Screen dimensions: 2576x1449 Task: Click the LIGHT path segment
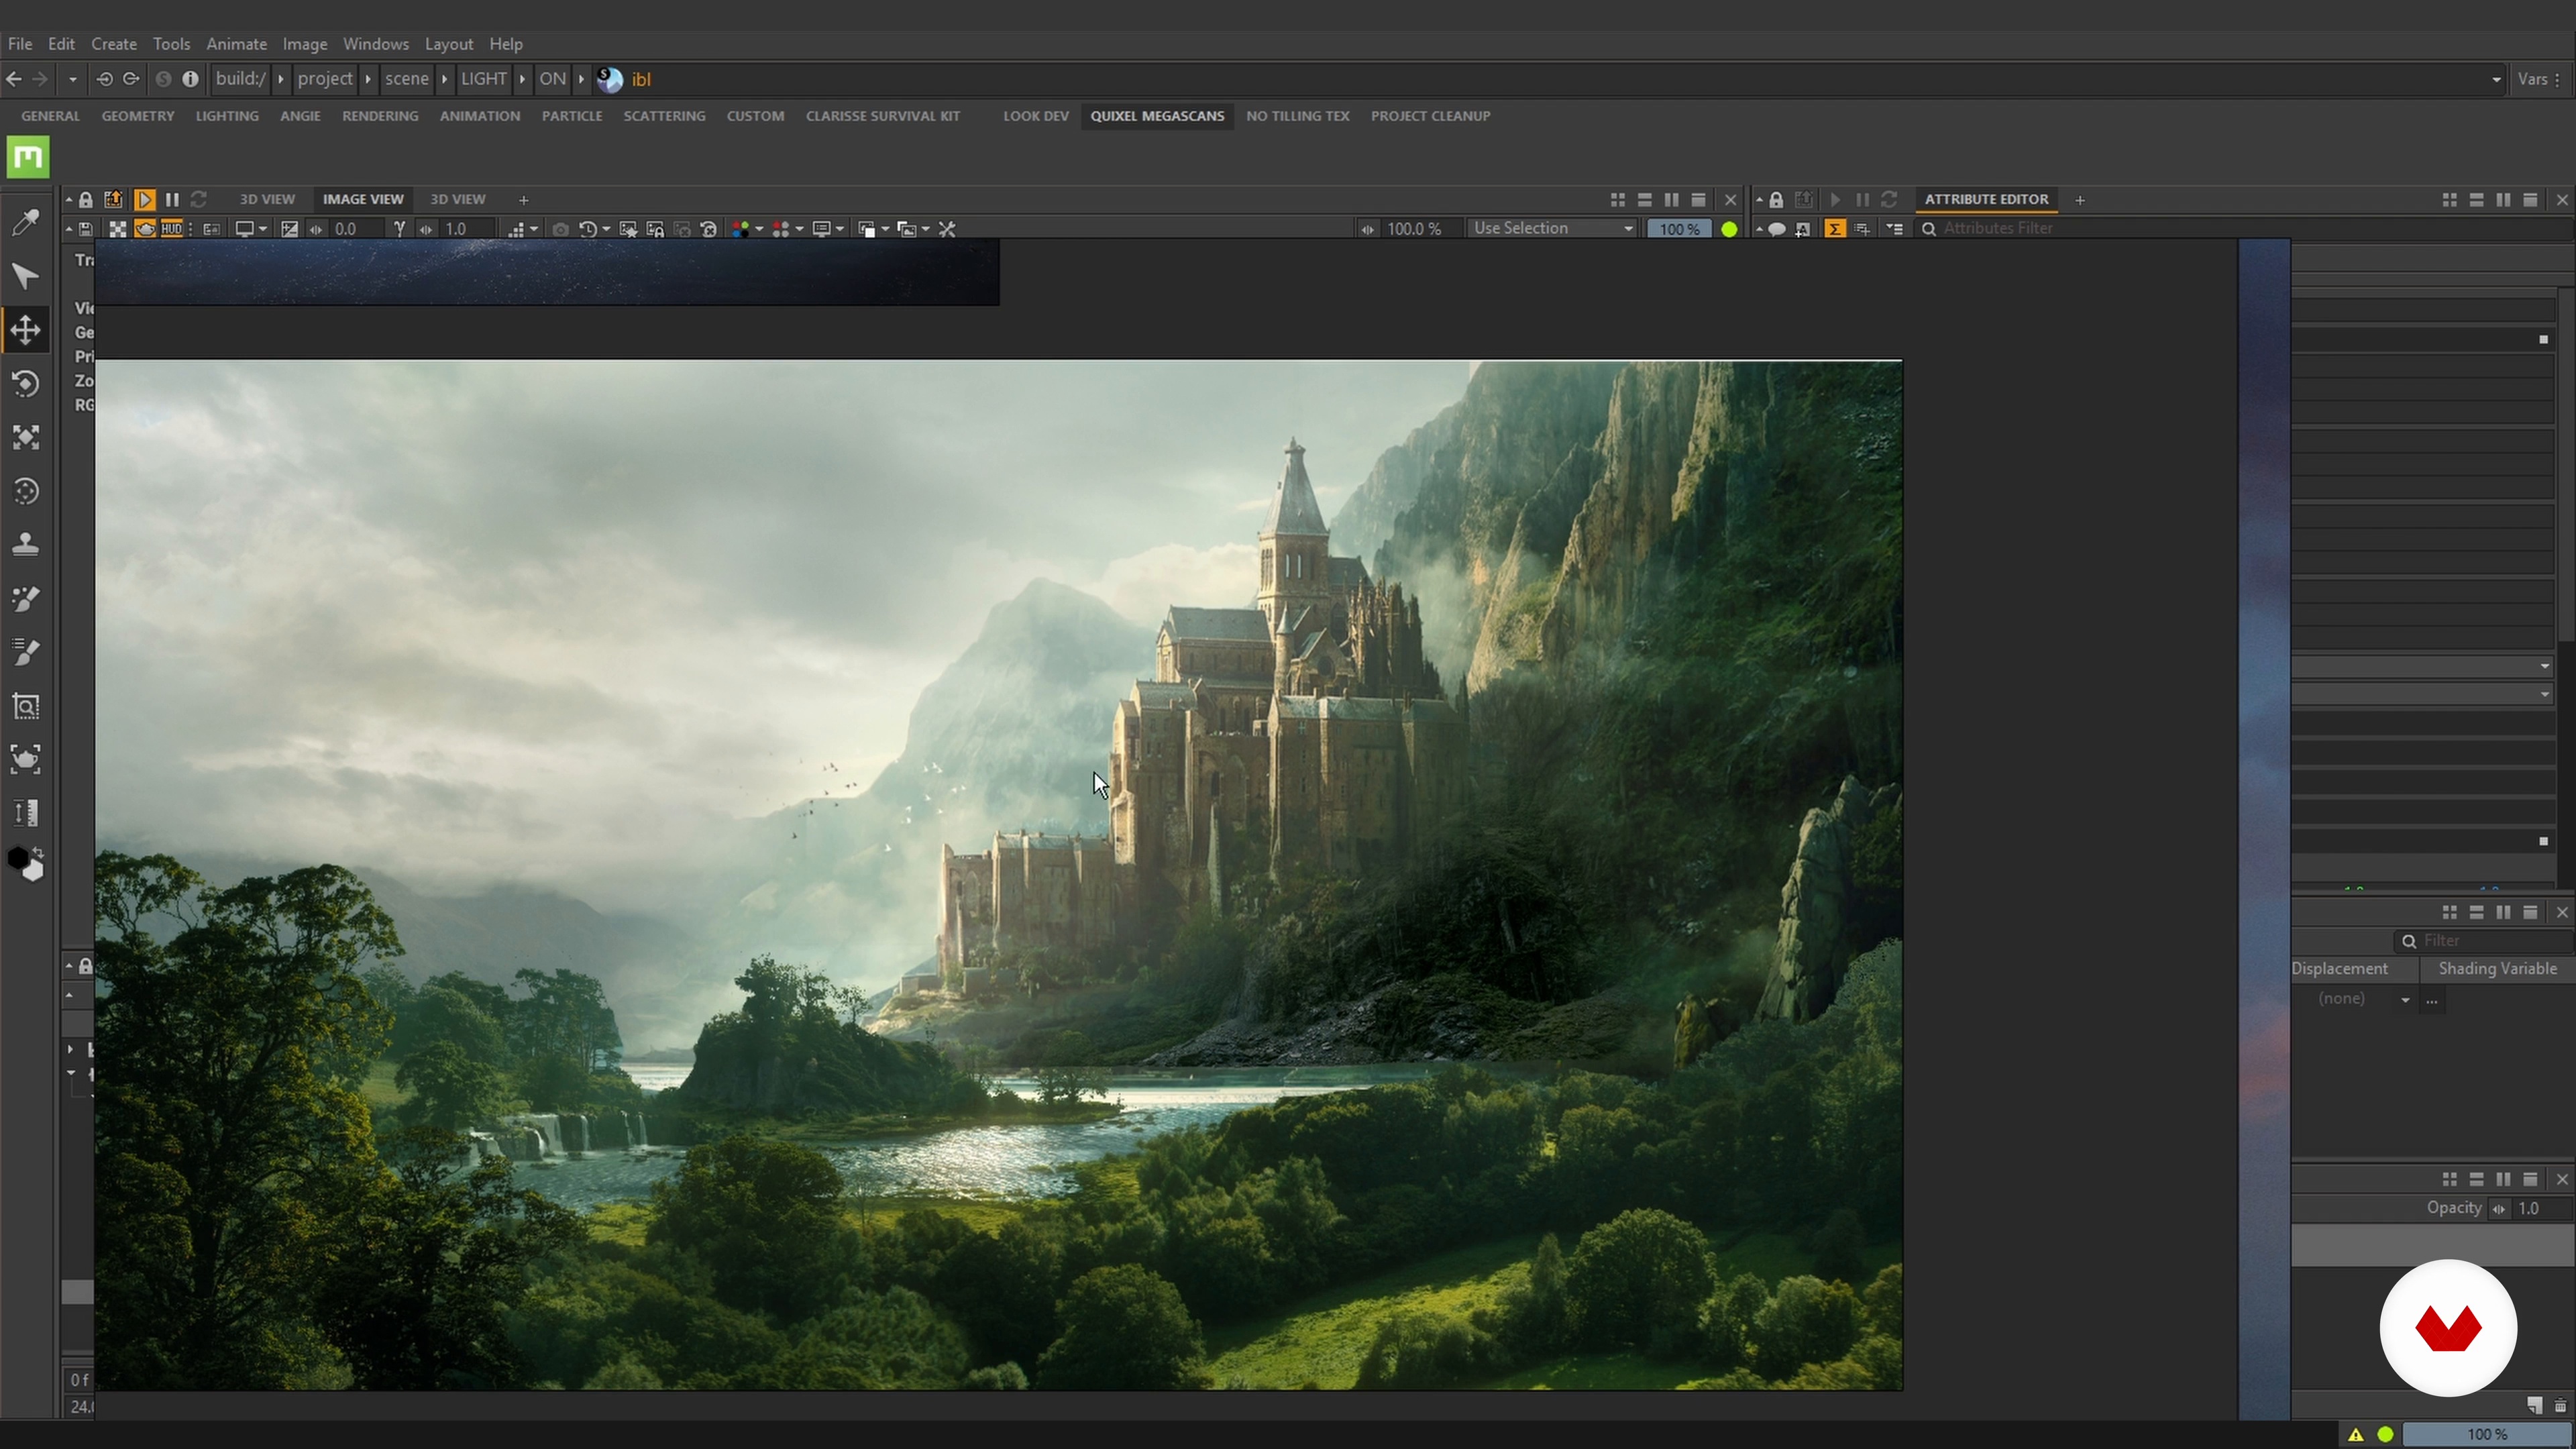484,79
